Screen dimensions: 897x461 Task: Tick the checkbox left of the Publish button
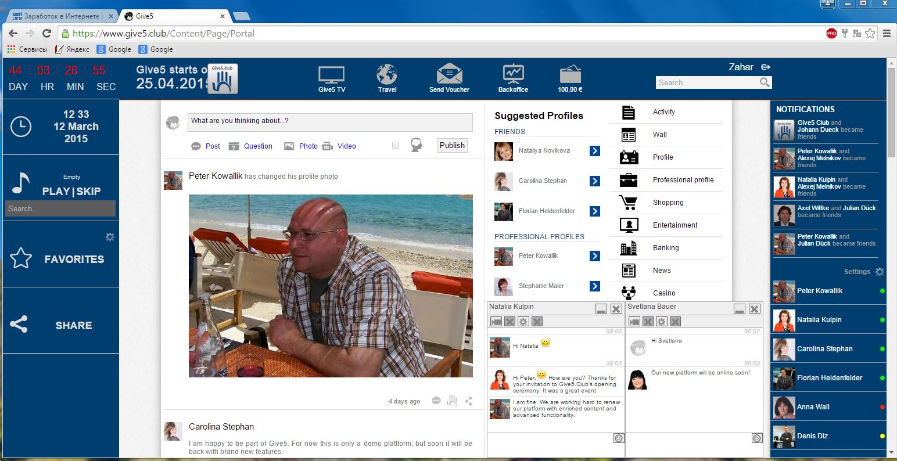coord(396,145)
